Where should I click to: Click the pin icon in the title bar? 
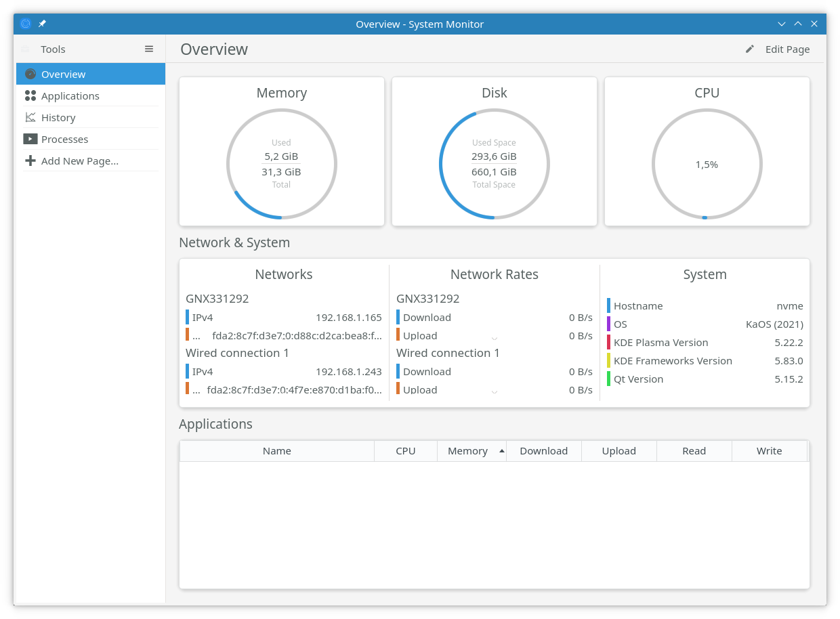(x=42, y=24)
